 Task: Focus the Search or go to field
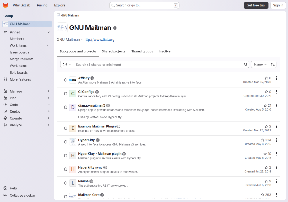coord(144,5)
